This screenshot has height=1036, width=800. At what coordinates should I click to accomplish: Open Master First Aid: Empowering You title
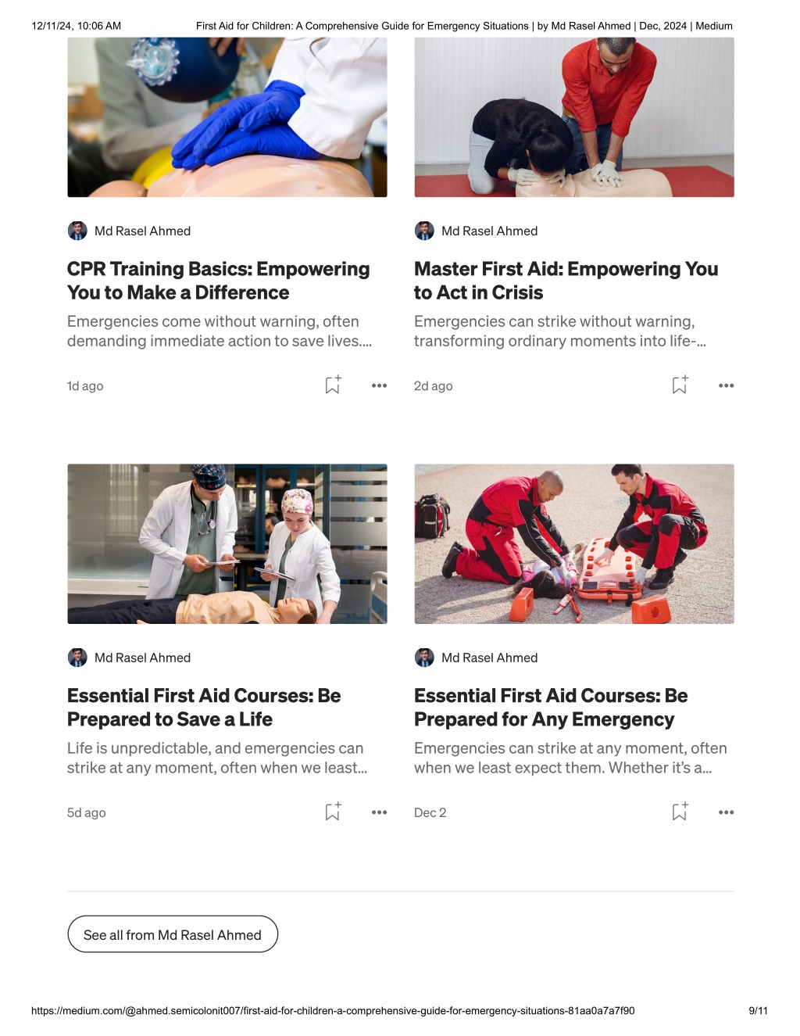566,281
